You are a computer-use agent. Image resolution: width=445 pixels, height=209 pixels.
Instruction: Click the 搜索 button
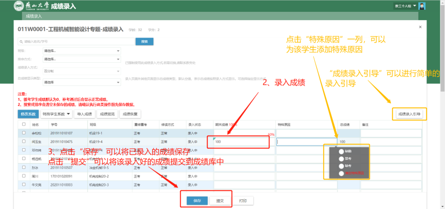click(145, 41)
